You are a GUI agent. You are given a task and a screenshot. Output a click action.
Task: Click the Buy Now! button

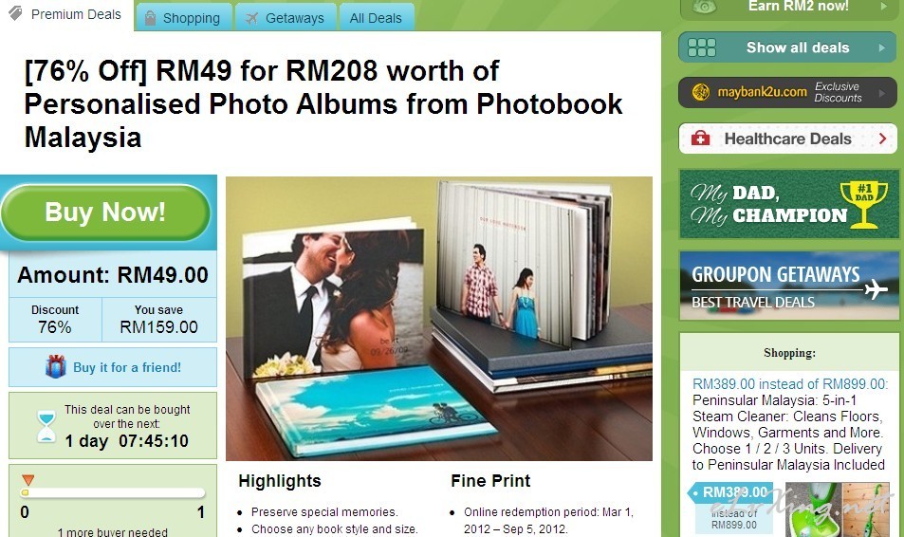coord(105,213)
